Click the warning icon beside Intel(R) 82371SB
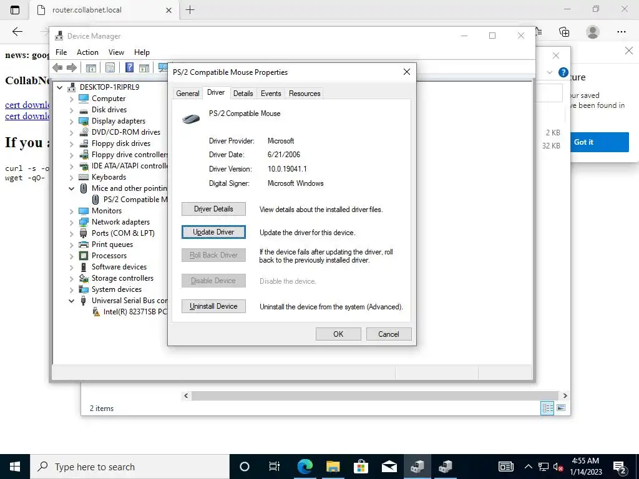This screenshot has height=479, width=639. (95, 312)
